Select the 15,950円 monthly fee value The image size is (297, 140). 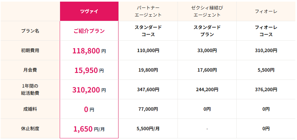(x=89, y=70)
